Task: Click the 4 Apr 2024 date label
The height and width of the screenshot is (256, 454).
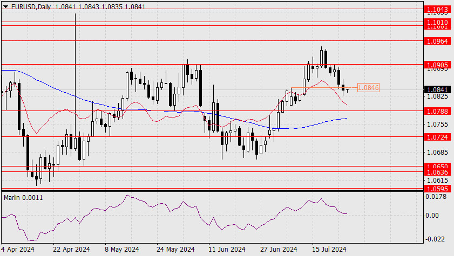Action: click(x=18, y=250)
